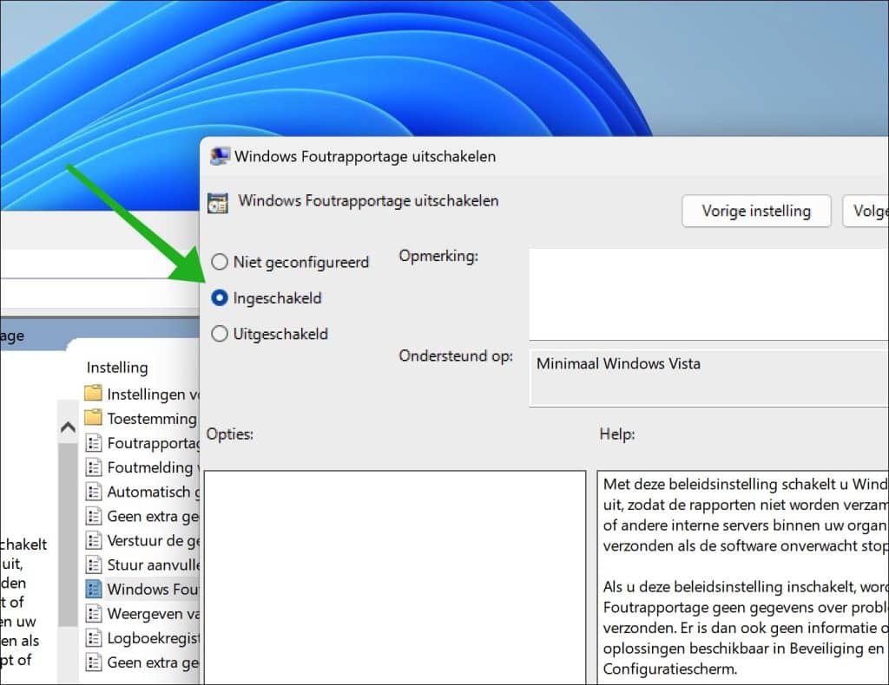Select the Verstuur de ge policy row
The width and height of the screenshot is (889, 685).
click(x=142, y=540)
